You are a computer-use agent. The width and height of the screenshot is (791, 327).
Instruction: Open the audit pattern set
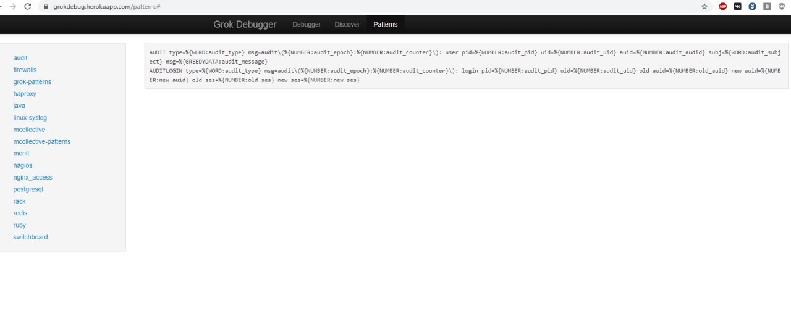[20, 58]
